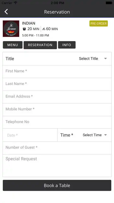The width and height of the screenshot is (114, 203).
Task: Tap the Date field
Action: coord(30,135)
